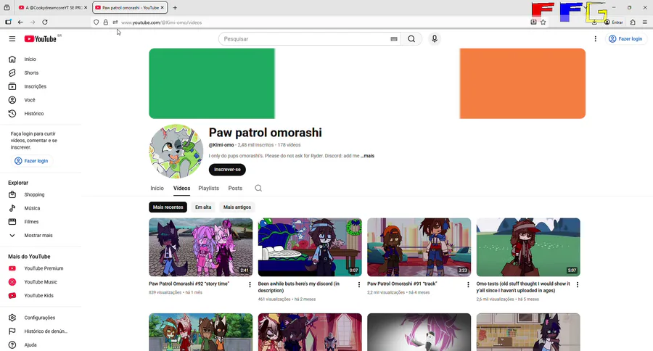The width and height of the screenshot is (653, 351).
Task: Open the title Paw Patrol Omorashi #91 "track"
Action: click(402, 284)
